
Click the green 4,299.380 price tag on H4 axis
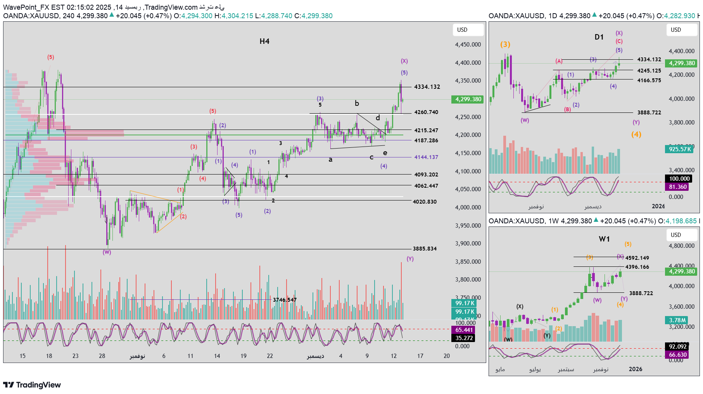(x=468, y=99)
